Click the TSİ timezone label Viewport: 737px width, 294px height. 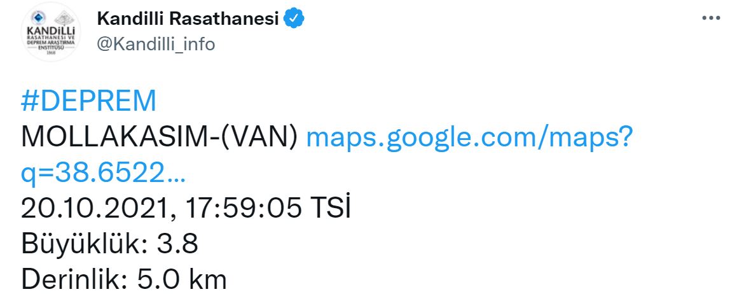point(331,209)
